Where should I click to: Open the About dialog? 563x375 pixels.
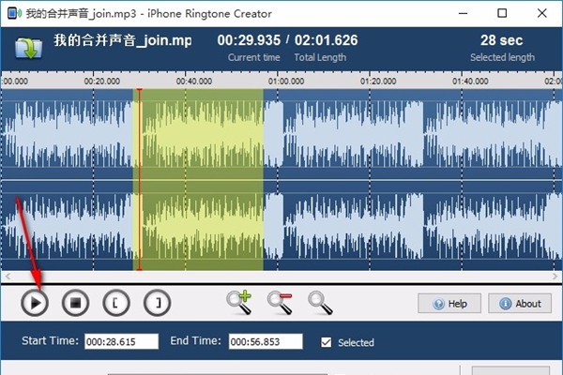click(x=520, y=304)
